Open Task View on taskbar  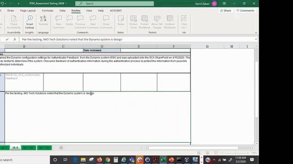pyautogui.click(x=65, y=160)
